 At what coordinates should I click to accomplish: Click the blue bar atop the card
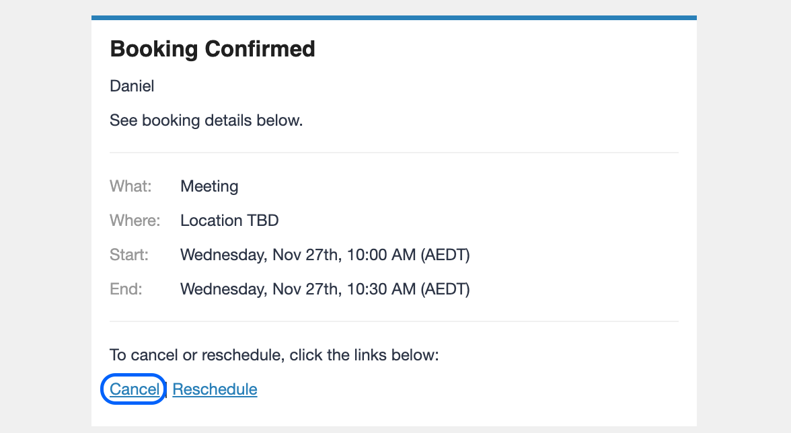tap(394, 17)
